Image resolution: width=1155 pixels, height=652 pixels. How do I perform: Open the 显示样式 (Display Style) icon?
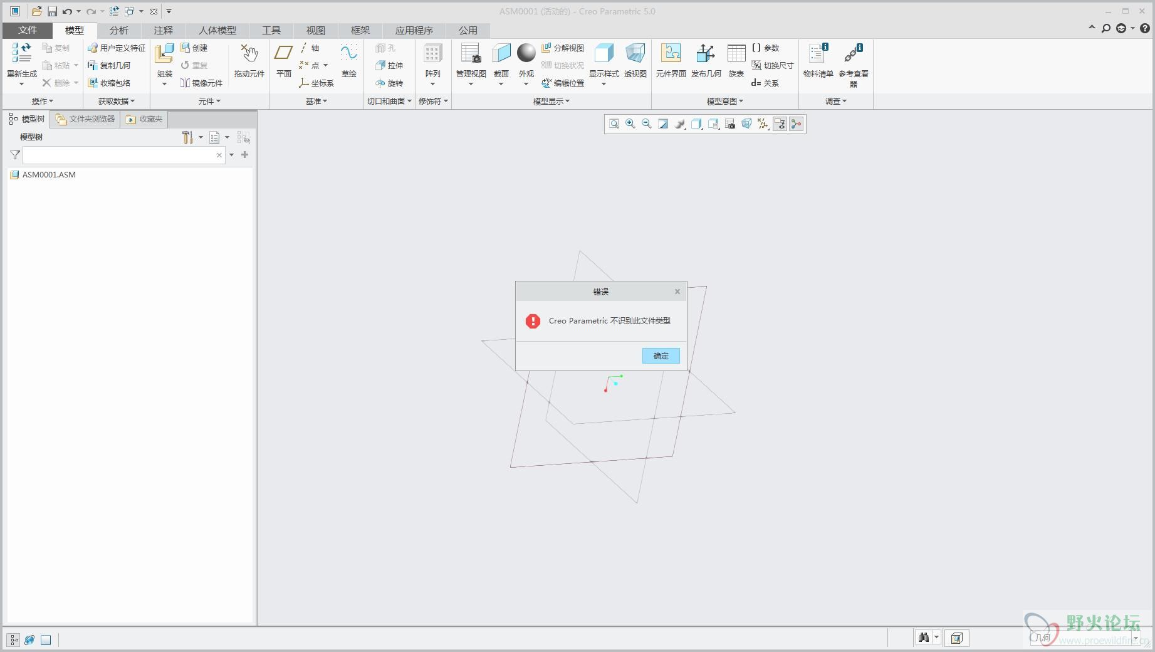click(604, 54)
